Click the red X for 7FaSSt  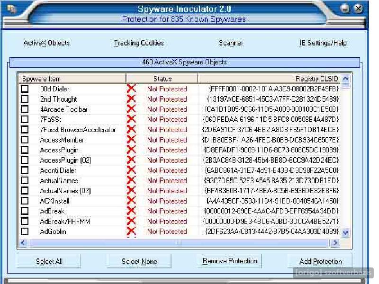[x=131, y=119]
